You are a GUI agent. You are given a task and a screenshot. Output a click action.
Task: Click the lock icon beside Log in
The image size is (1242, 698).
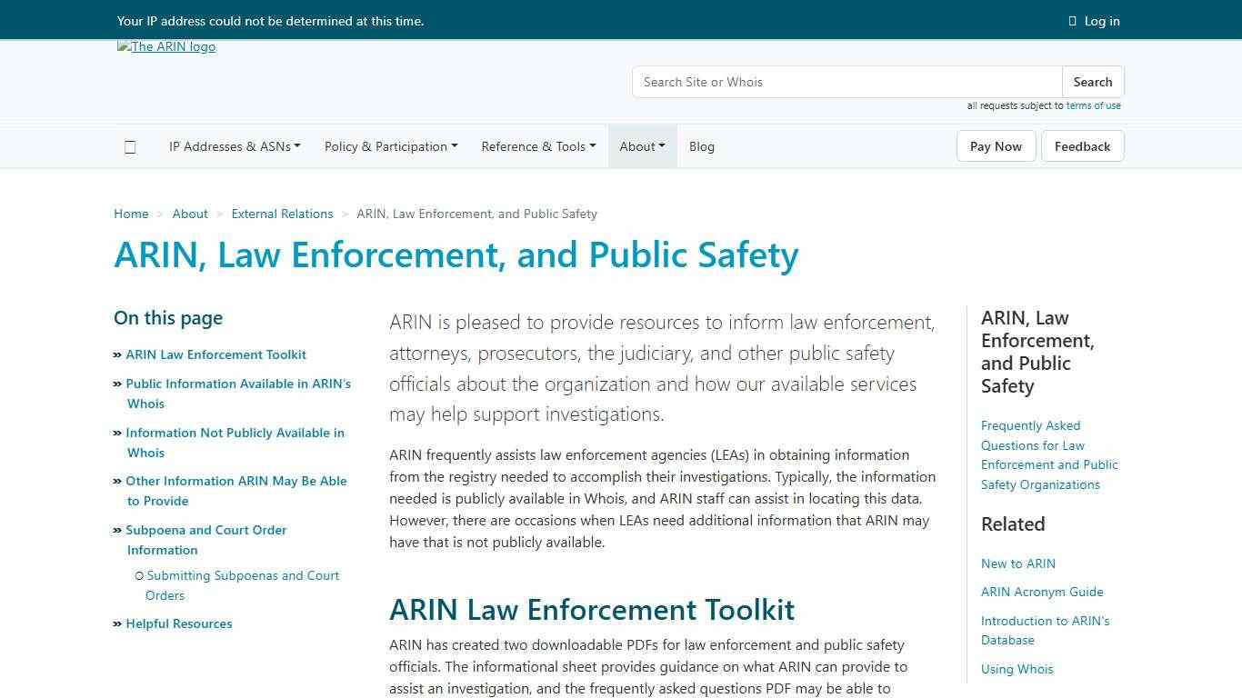(x=1072, y=21)
